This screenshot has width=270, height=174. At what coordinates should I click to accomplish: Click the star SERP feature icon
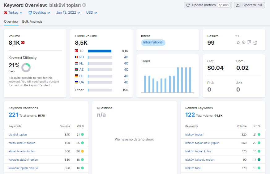point(238,42)
